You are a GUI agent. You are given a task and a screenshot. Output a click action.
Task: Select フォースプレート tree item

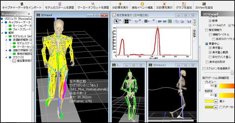[22, 29]
